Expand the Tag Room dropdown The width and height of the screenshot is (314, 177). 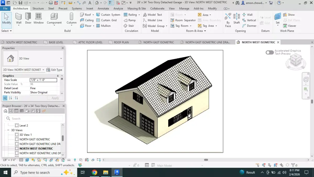(190, 26)
